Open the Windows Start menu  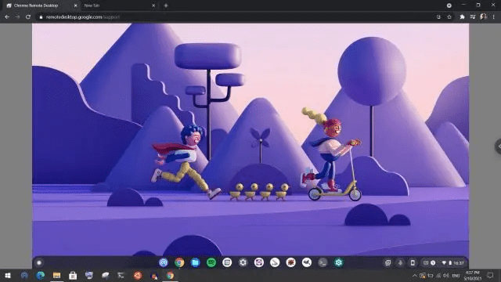click(8, 275)
